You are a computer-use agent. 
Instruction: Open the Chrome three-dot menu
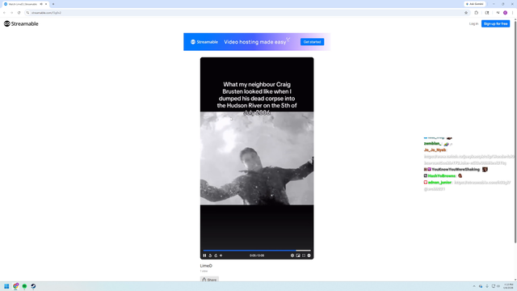pyautogui.click(x=512, y=13)
